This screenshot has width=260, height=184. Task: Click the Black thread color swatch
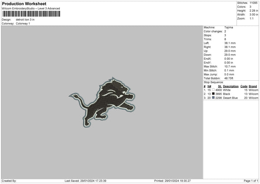click(x=213, y=94)
